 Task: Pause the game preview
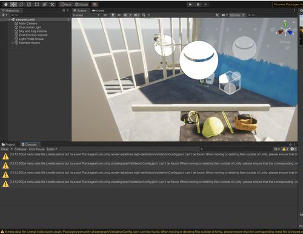click(x=198, y=4)
